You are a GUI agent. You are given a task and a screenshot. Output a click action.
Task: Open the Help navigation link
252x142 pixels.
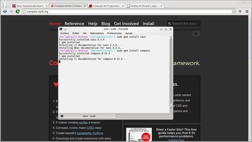point(93,24)
